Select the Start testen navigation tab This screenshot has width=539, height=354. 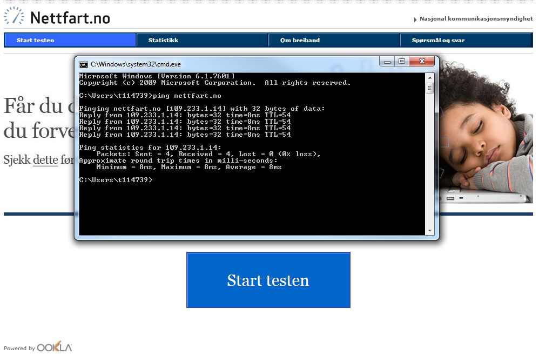coord(70,40)
